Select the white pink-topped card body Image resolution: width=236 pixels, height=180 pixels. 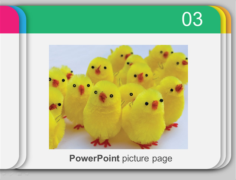pos(9,101)
